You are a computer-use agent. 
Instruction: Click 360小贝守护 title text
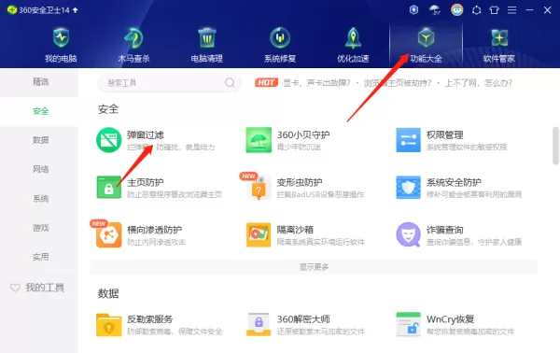tap(303, 135)
